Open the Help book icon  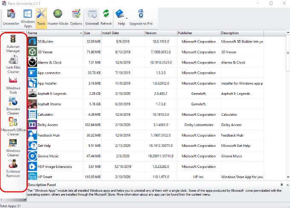120,14
